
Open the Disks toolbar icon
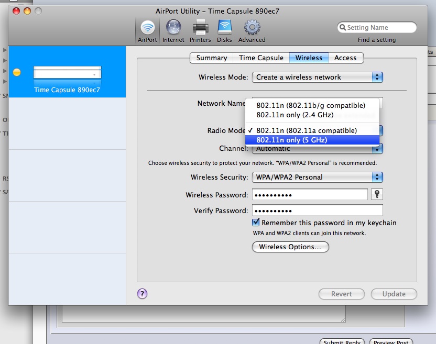tap(224, 31)
